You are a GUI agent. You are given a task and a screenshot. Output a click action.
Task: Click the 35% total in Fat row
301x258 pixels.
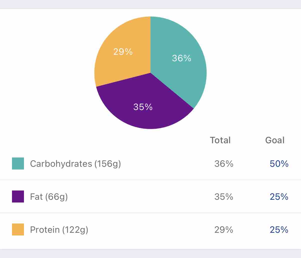(224, 197)
